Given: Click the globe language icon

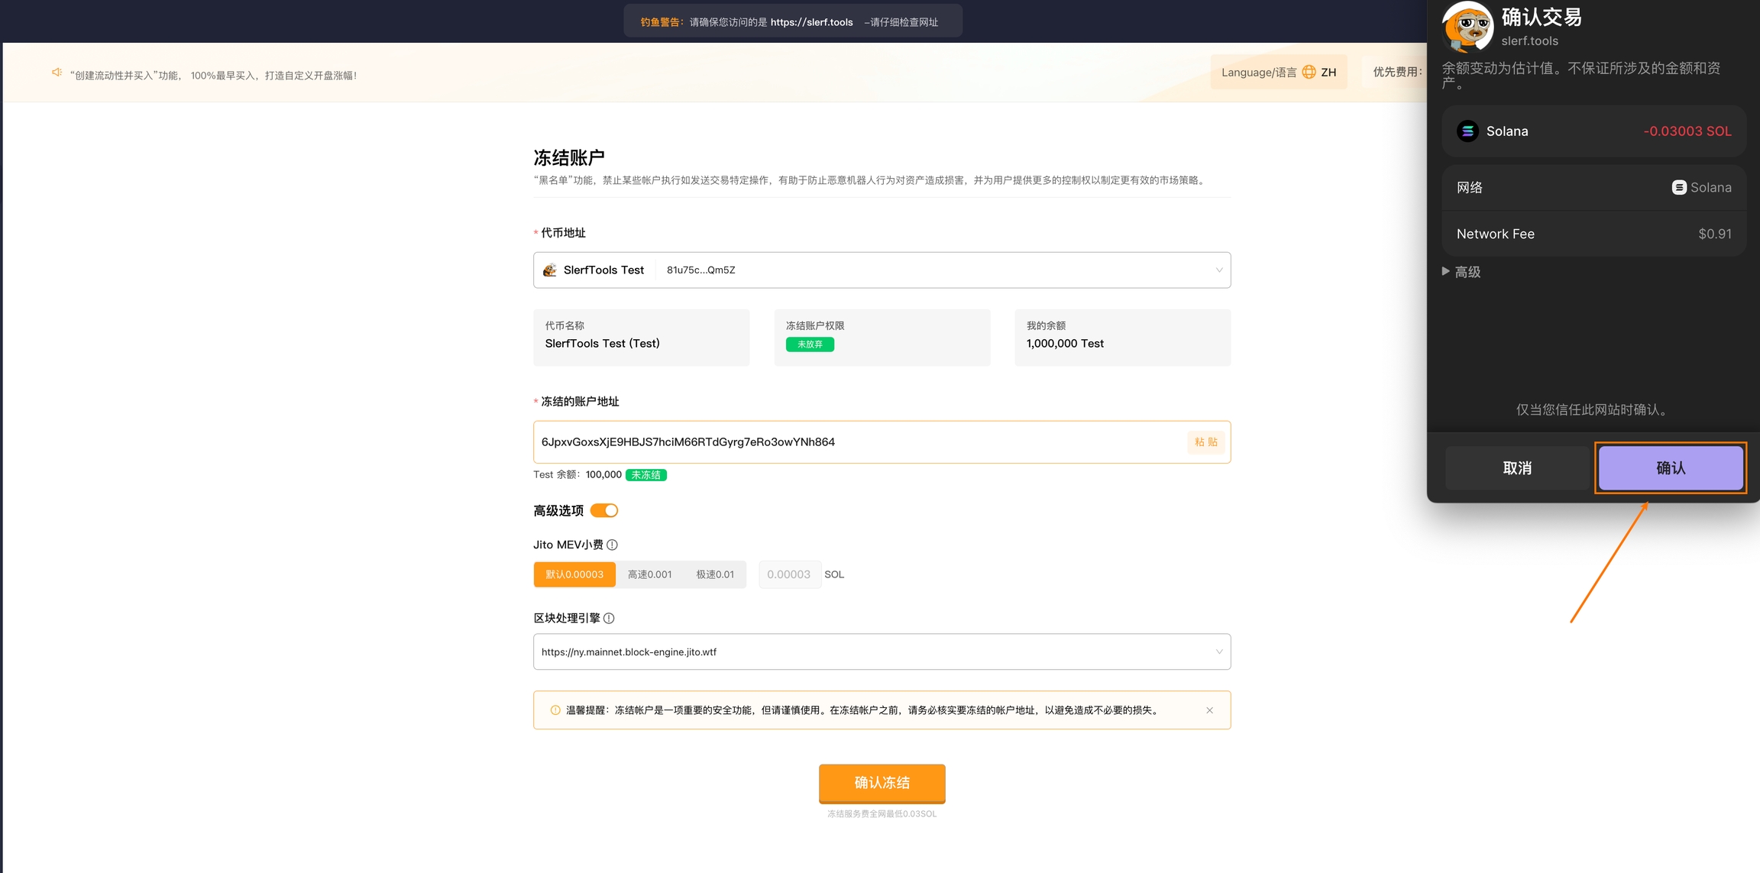Looking at the screenshot, I should pyautogui.click(x=1309, y=73).
